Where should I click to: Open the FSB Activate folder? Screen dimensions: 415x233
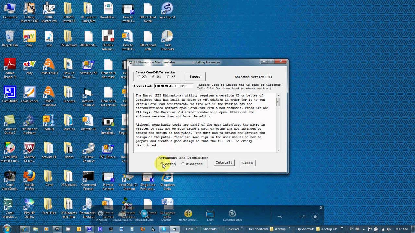pyautogui.click(x=69, y=39)
